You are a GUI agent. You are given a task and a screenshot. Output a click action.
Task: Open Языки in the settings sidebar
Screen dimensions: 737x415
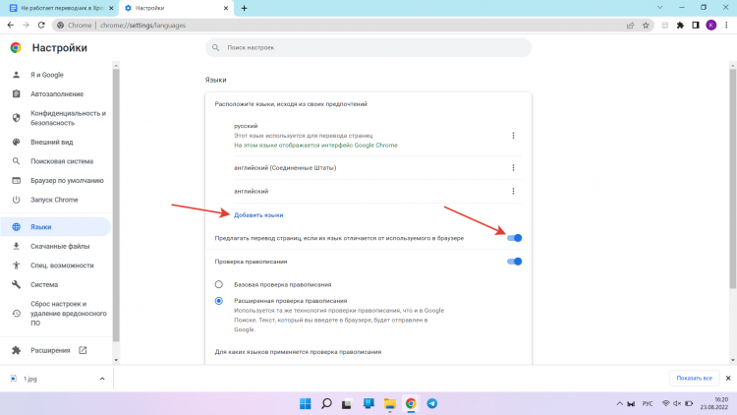41,226
